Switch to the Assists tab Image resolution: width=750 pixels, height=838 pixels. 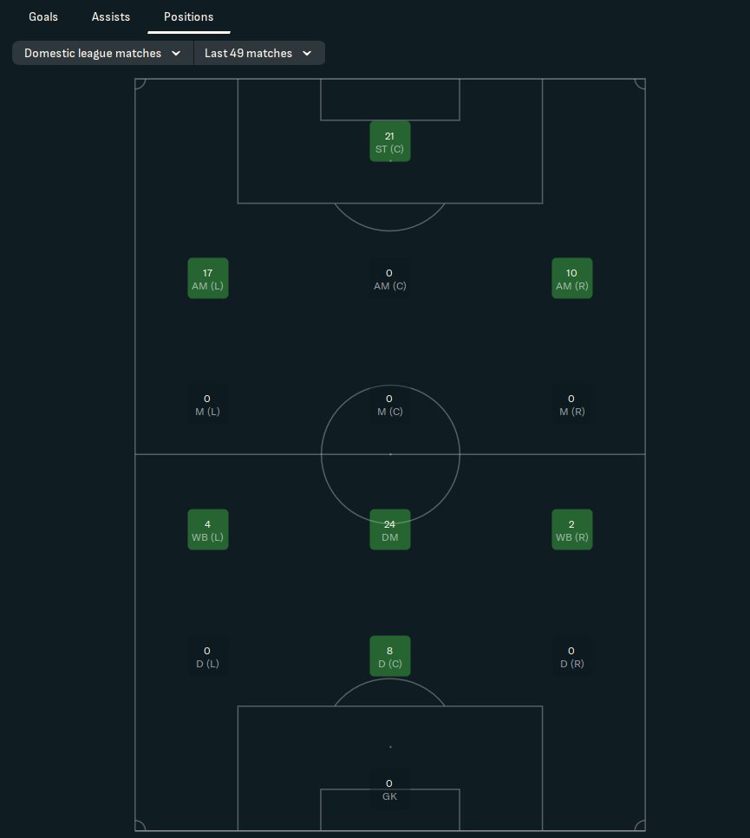click(111, 16)
